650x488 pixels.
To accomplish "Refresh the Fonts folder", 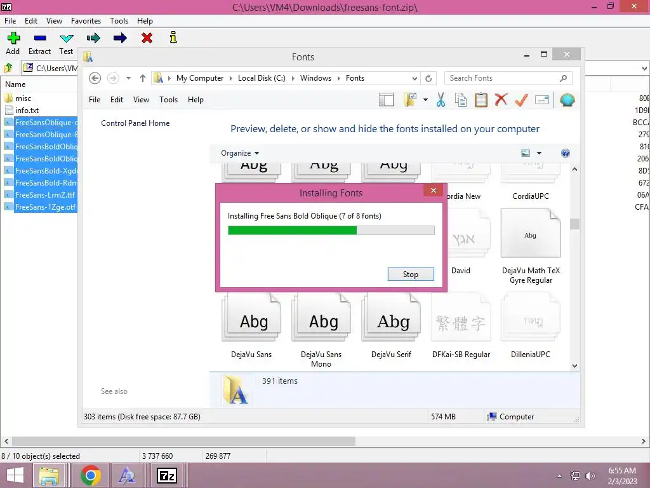I will [428, 78].
